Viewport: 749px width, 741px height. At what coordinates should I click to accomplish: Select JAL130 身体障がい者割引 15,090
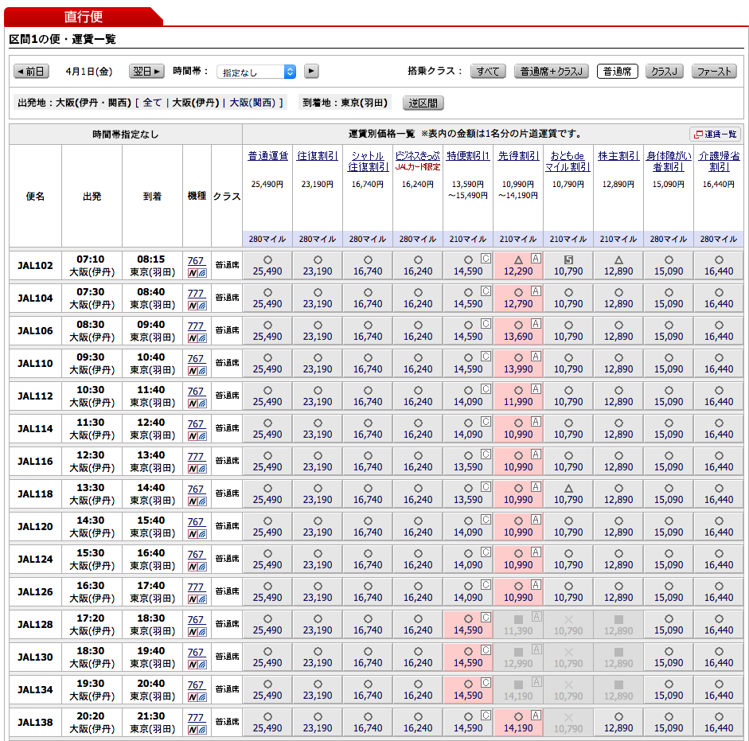[669, 657]
